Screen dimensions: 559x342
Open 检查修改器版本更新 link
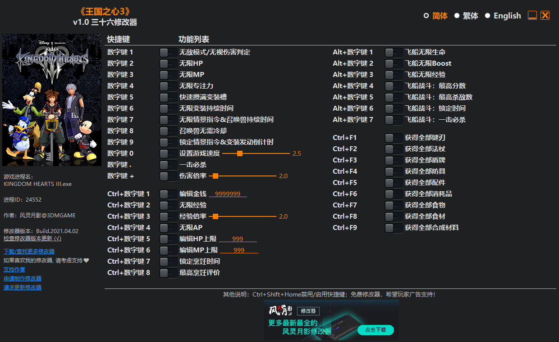(32, 238)
